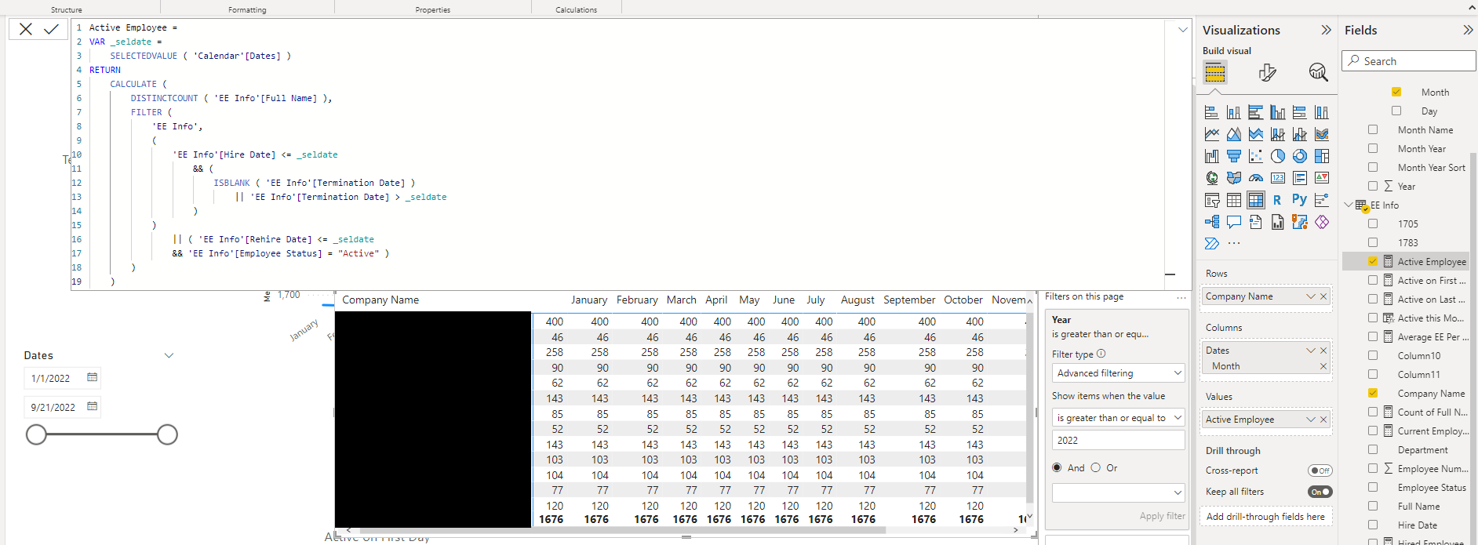1478x545 pixels.
Task: Click the Apply filter button
Action: [x=1163, y=516]
